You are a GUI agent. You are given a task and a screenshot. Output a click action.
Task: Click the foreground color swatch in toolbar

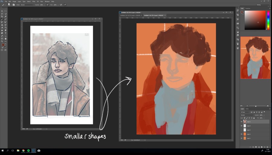click(x=3, y=45)
